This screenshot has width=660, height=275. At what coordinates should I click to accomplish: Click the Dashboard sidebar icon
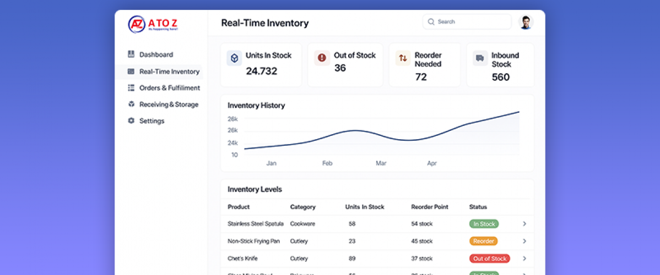[x=131, y=54]
